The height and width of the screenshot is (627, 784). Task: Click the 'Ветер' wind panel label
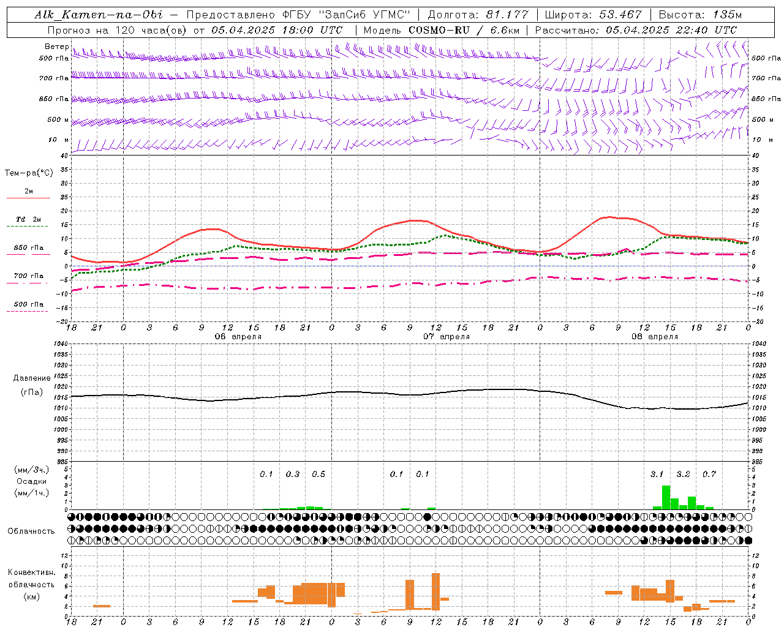56,47
